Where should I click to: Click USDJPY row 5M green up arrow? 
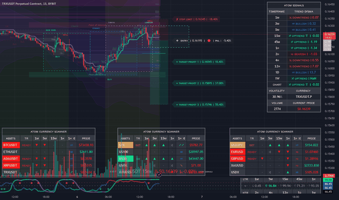point(270,145)
